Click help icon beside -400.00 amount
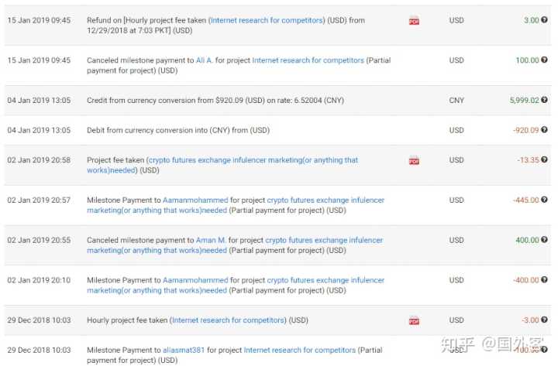This screenshot has width=558, height=366. [544, 280]
